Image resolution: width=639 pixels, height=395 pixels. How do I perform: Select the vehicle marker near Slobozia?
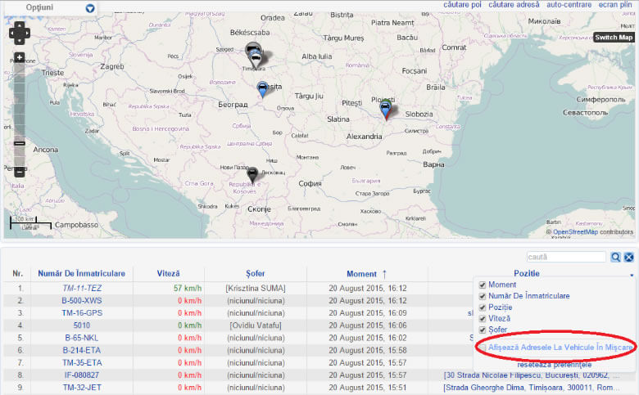tap(385, 108)
